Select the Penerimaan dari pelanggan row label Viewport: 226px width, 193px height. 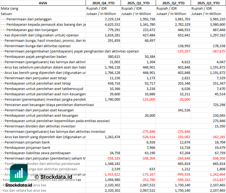29,19
